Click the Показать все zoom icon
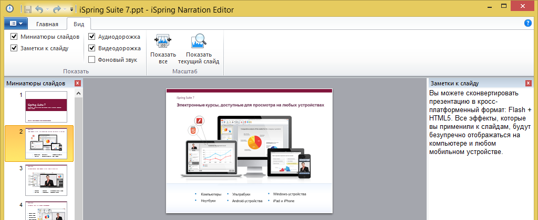Screen dimensions: 538x220 click(x=163, y=42)
